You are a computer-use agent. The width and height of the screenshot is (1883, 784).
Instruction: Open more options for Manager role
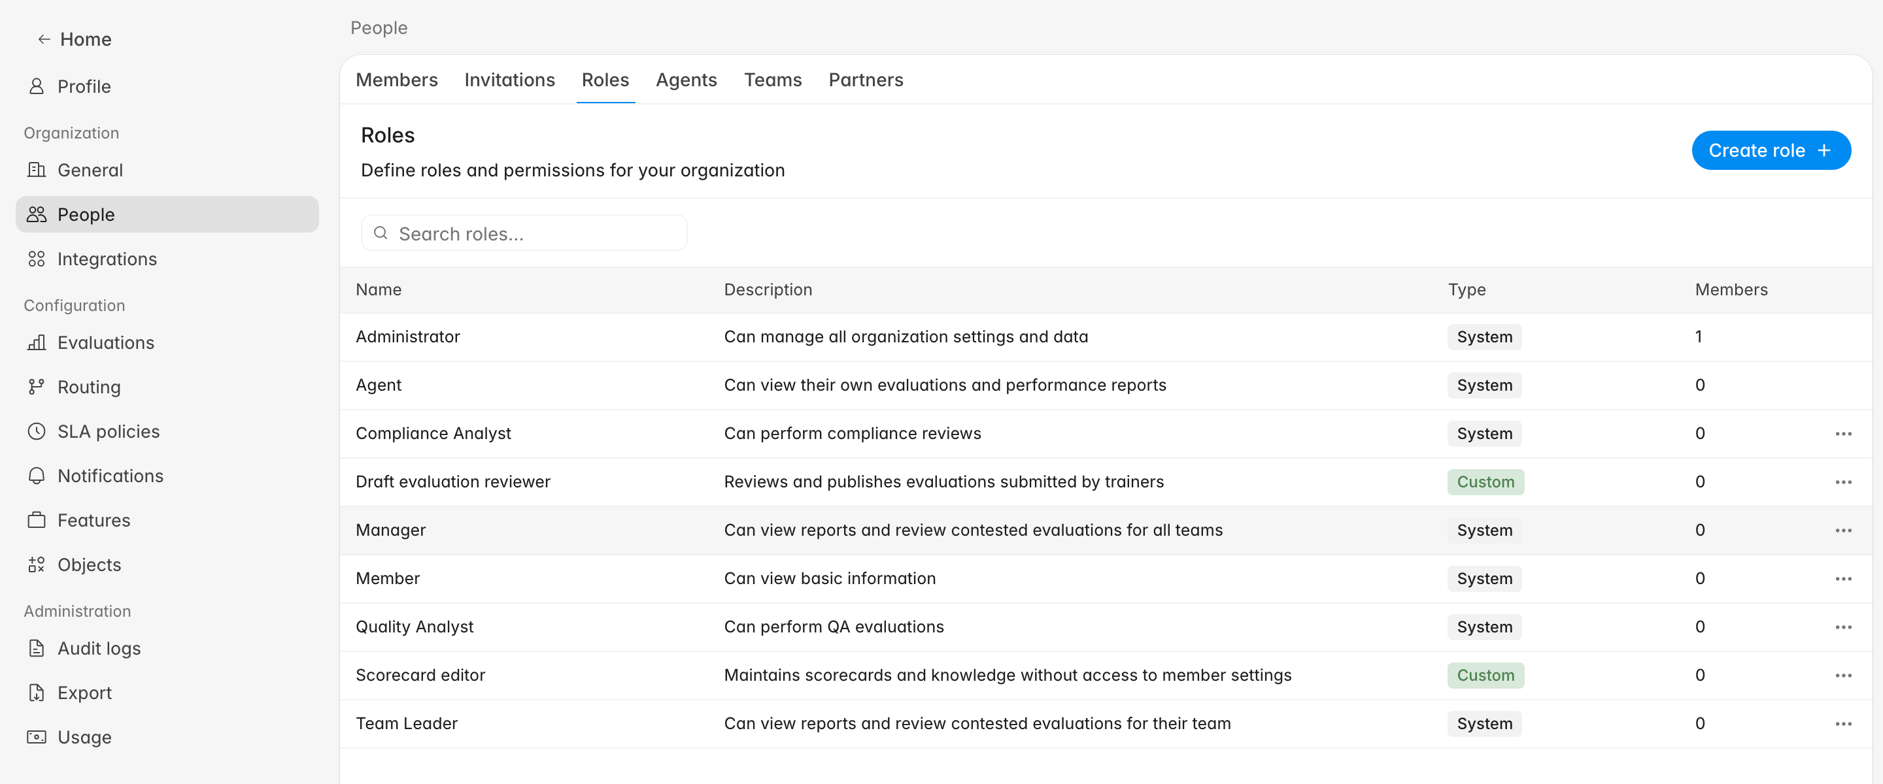pyautogui.click(x=1843, y=530)
